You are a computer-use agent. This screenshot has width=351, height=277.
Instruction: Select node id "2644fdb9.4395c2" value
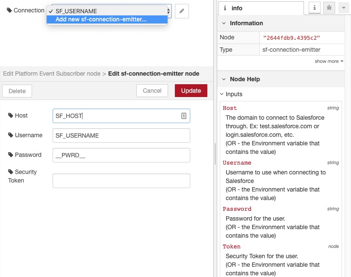(x=291, y=38)
